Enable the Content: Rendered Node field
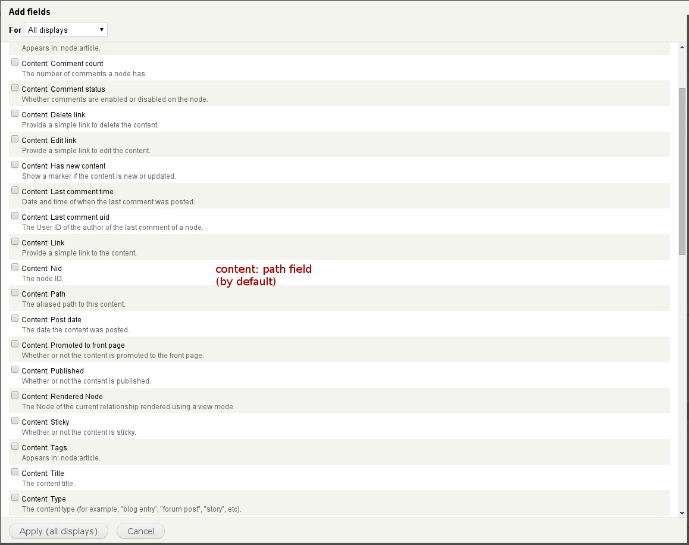The width and height of the screenshot is (689, 545). (x=15, y=394)
